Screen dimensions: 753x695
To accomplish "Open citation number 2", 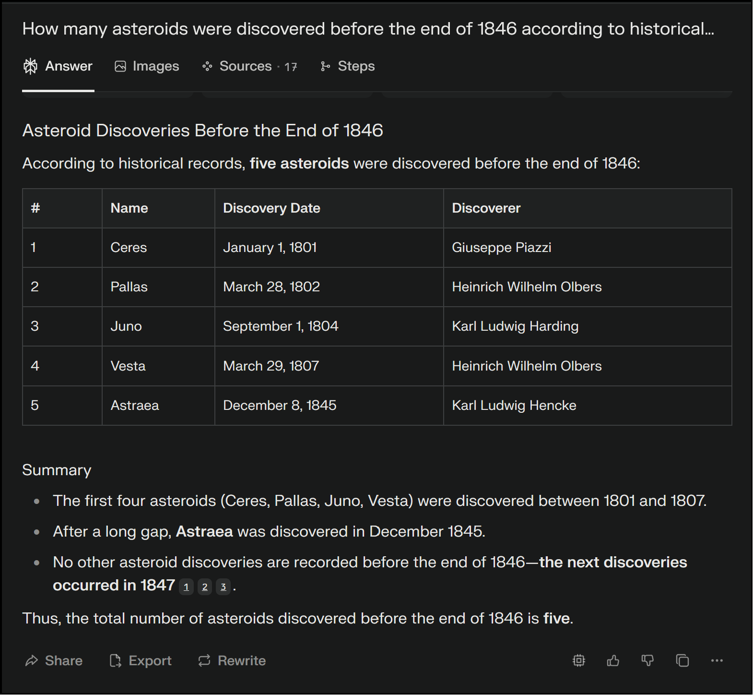I will click(x=205, y=587).
